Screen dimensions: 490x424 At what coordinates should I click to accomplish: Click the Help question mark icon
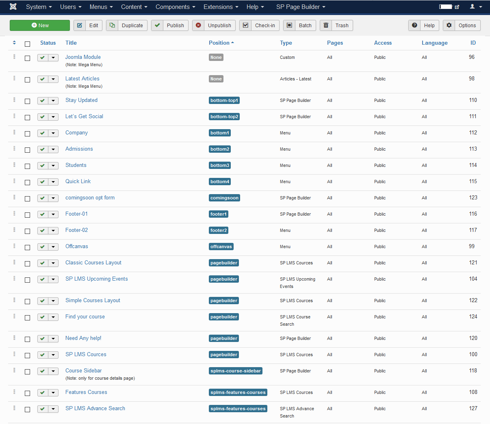414,25
